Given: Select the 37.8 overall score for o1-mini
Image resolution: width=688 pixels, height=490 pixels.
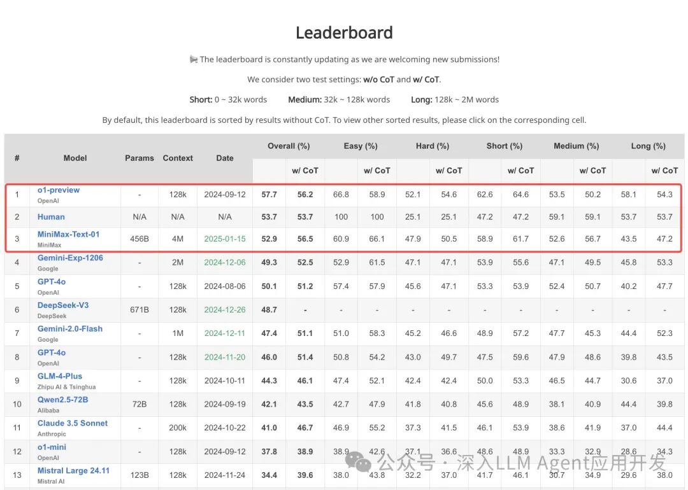Looking at the screenshot, I should point(269,451).
